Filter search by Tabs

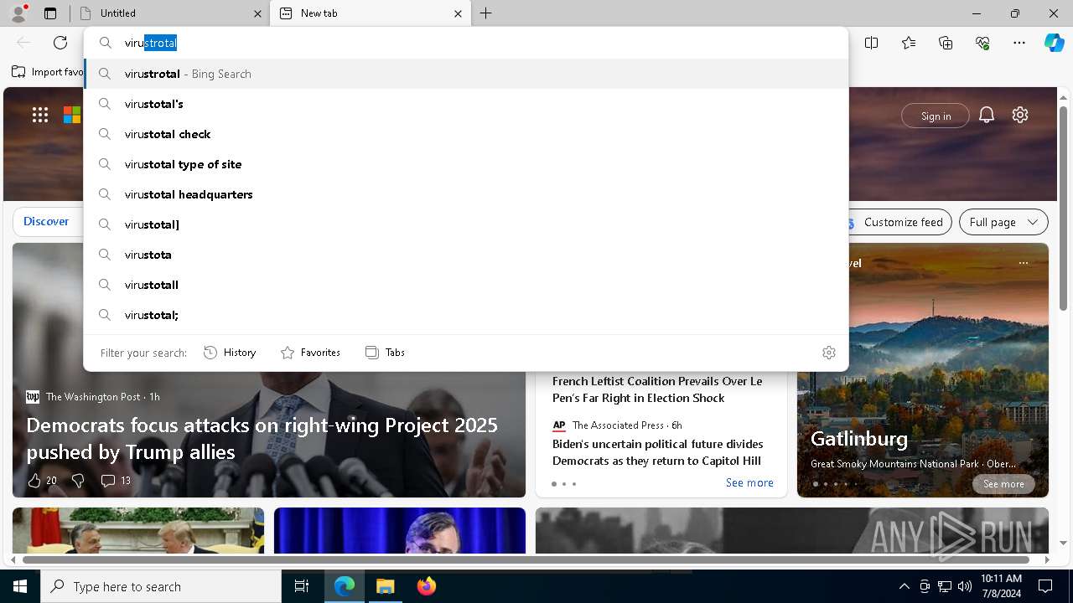[385, 353]
